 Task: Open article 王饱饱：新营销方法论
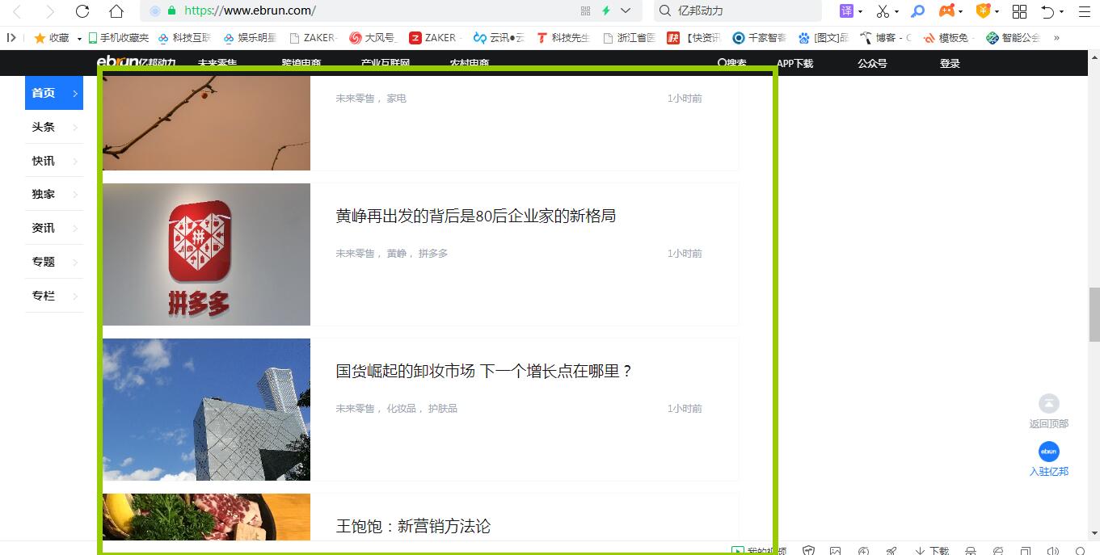(413, 526)
